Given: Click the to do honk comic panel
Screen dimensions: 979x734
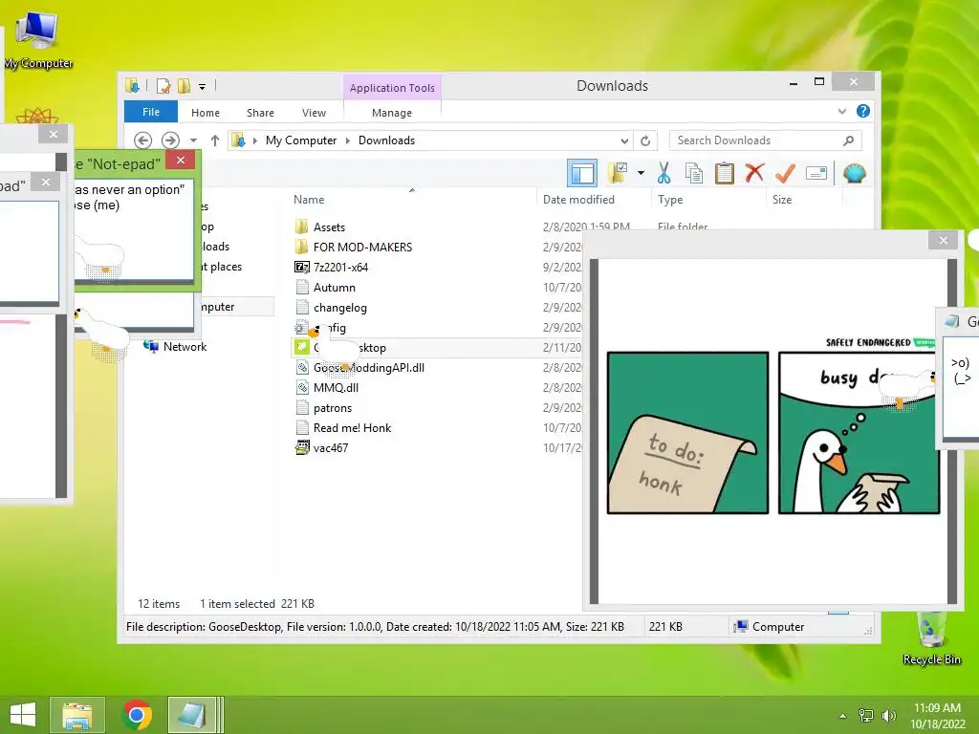Looking at the screenshot, I should [687, 433].
